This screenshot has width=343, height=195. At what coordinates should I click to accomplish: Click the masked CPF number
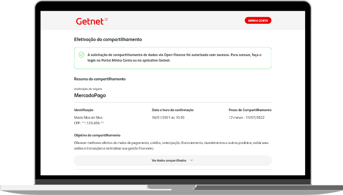pos(89,123)
